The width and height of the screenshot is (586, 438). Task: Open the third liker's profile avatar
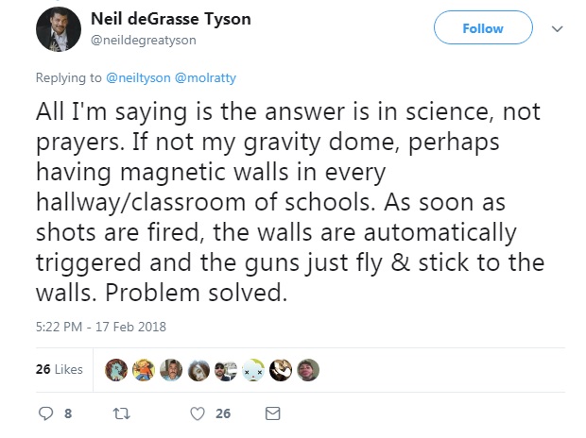pos(170,369)
